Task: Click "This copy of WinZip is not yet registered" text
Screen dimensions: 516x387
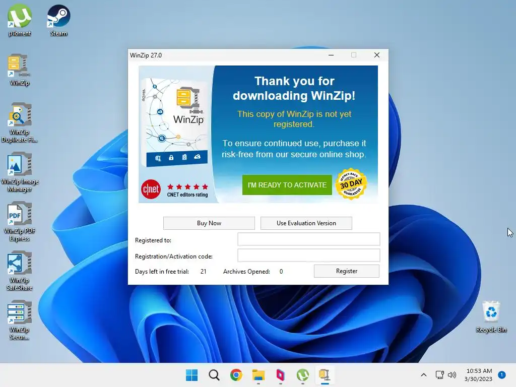Action: coord(294,119)
